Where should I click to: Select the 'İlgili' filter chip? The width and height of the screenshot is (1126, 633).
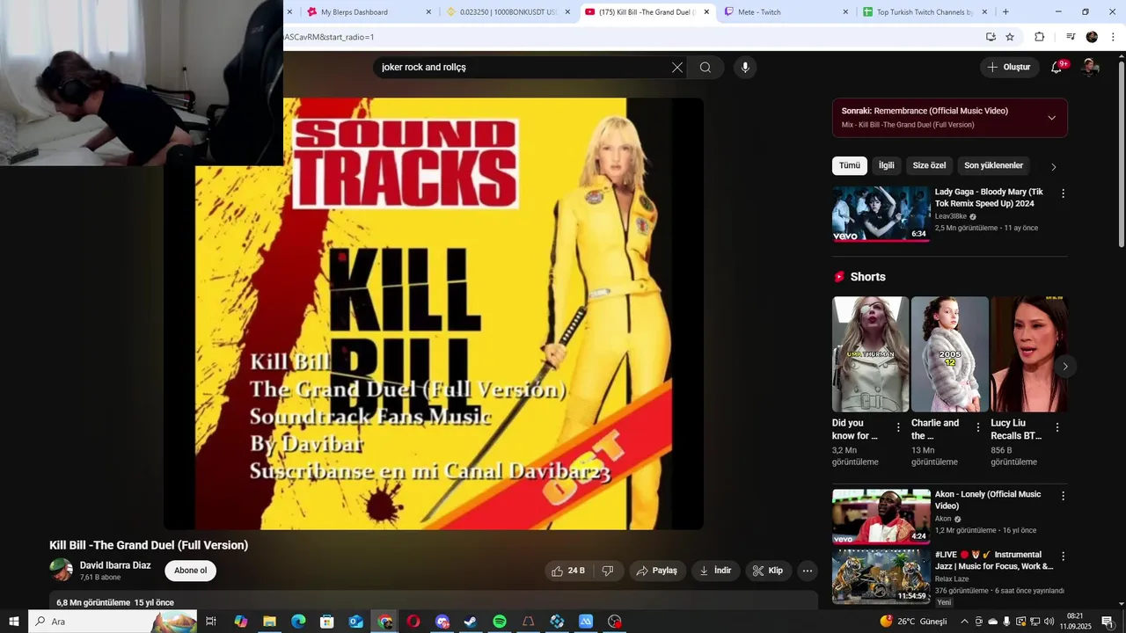[x=886, y=165]
